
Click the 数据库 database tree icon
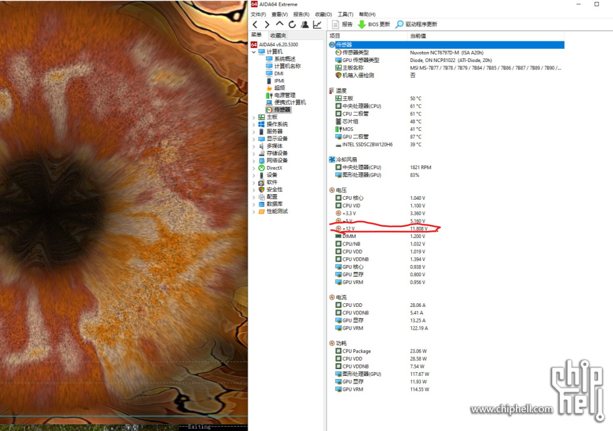pyautogui.click(x=262, y=204)
